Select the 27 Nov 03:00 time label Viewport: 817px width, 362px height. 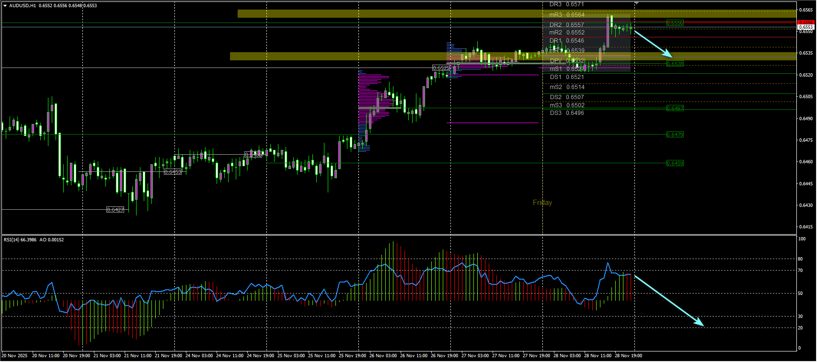[x=475, y=356]
